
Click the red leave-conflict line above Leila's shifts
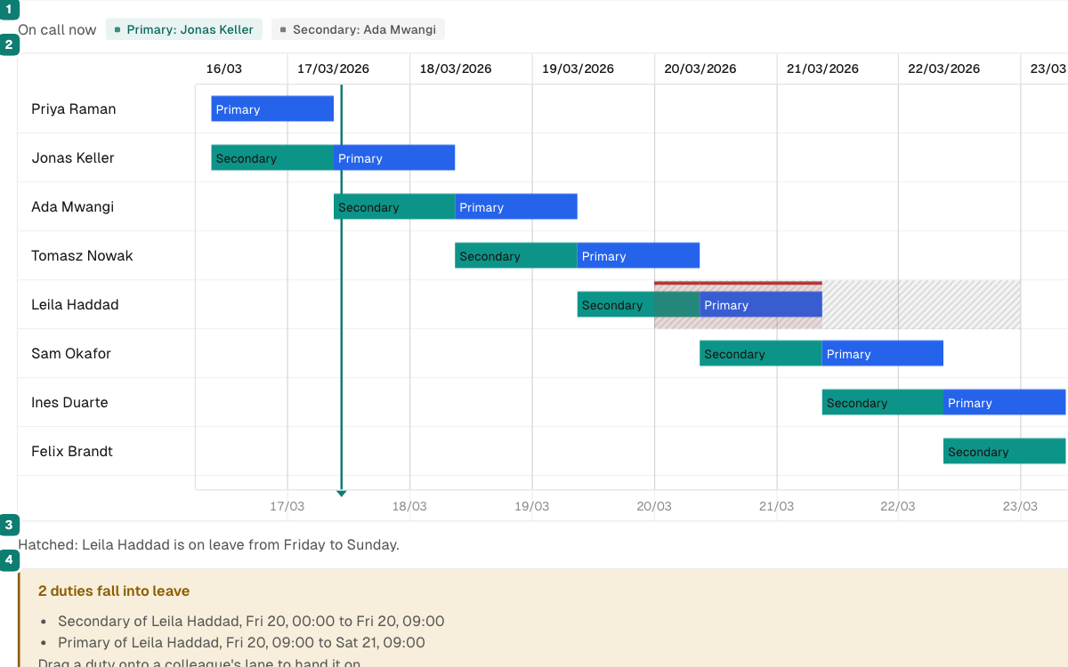[738, 283]
